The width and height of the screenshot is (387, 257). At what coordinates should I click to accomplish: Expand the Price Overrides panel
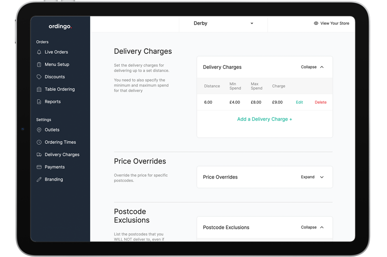pos(312,177)
